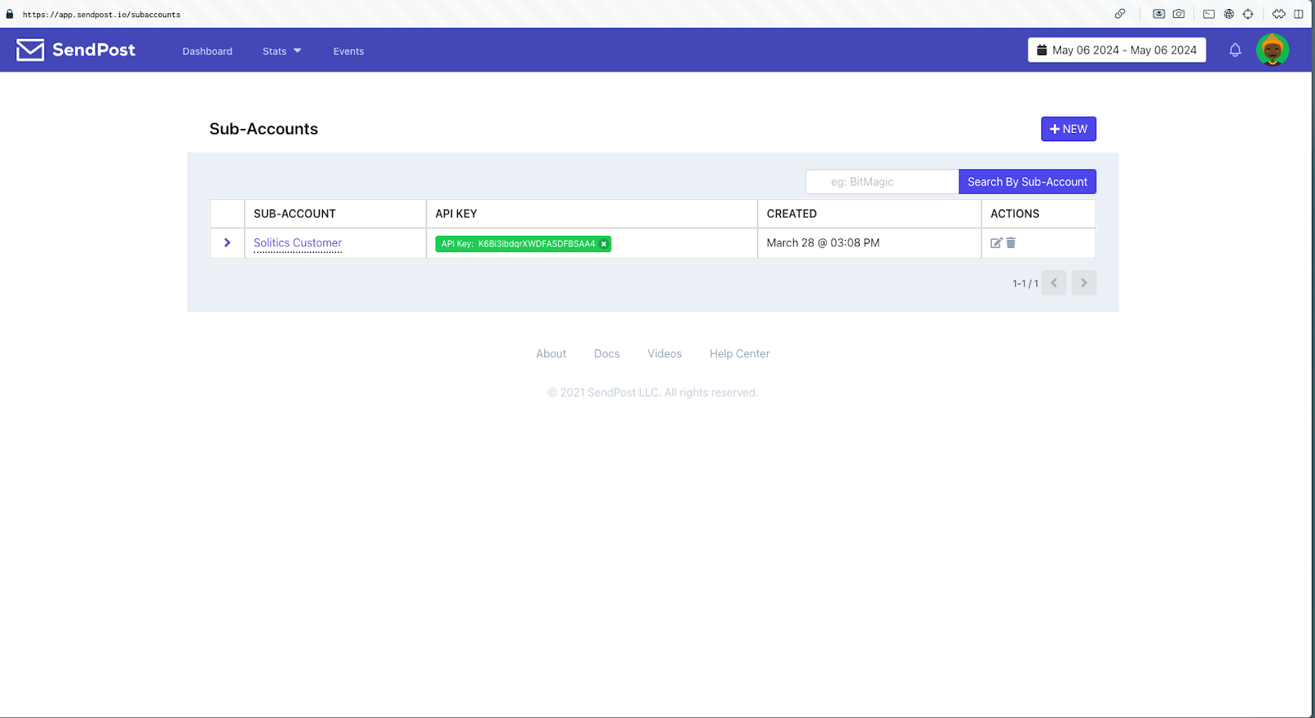Viewport: 1315px width, 718px height.
Task: Click the 1-1 / 1 pagination count
Action: [x=1026, y=283]
